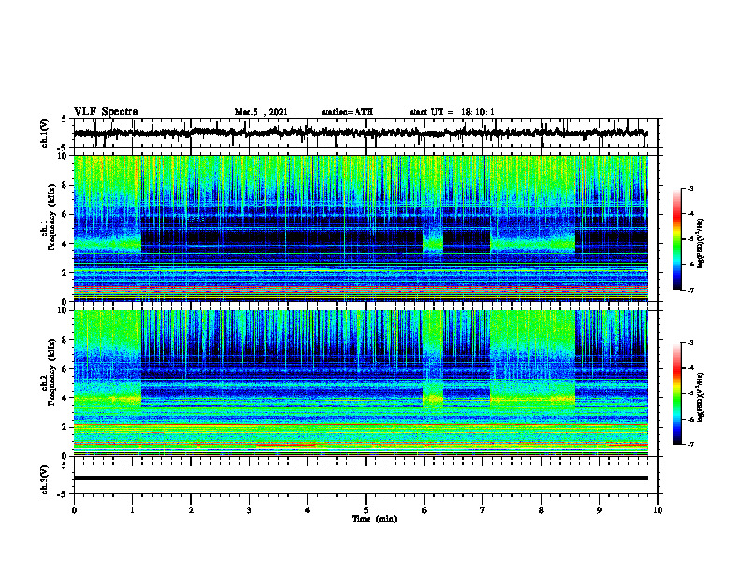Click time-axis tick label "9" at bottom

point(599,510)
